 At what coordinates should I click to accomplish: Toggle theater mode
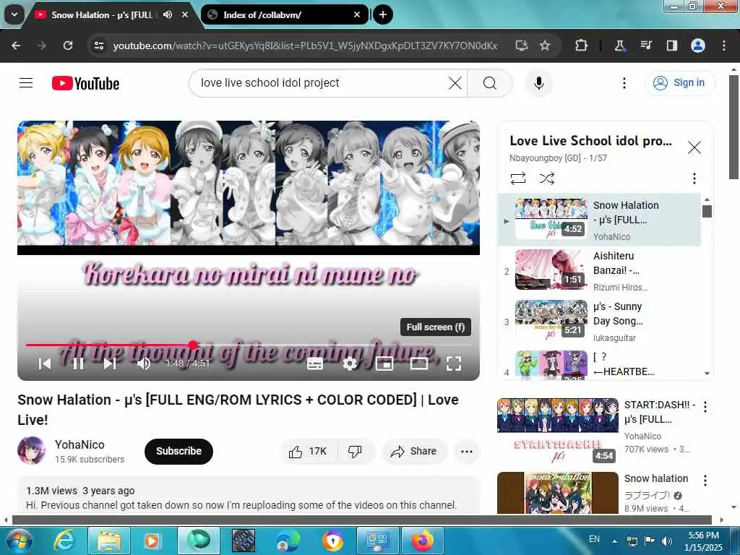click(419, 364)
